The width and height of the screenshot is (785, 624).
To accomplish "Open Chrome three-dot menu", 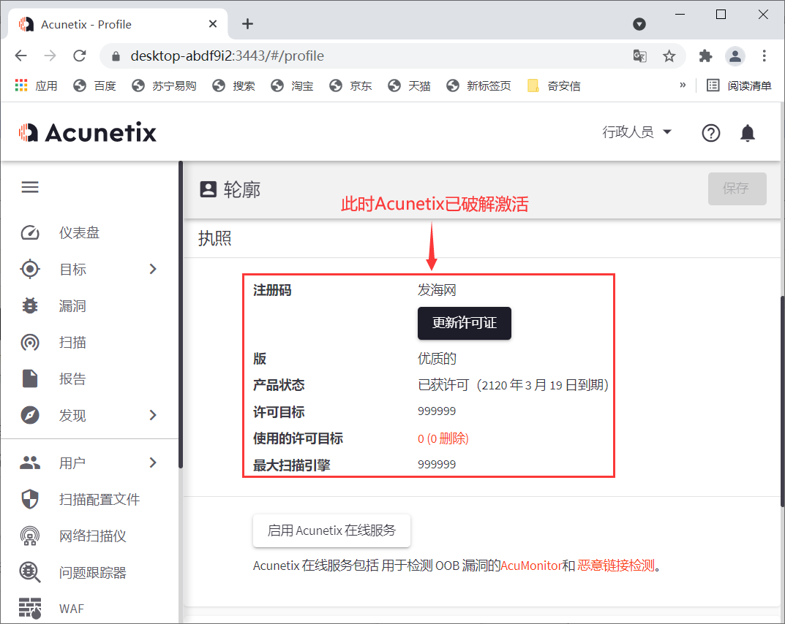I will [x=764, y=56].
